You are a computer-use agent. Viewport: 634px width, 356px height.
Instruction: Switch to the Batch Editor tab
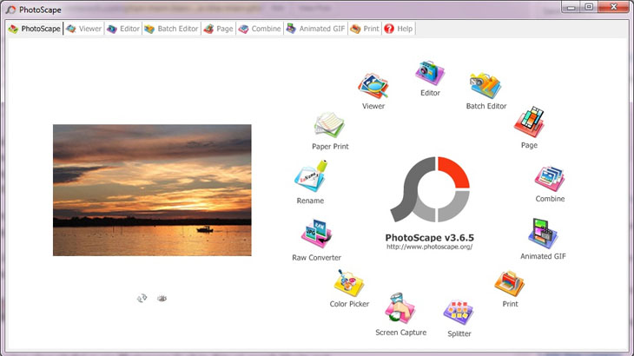click(x=171, y=29)
